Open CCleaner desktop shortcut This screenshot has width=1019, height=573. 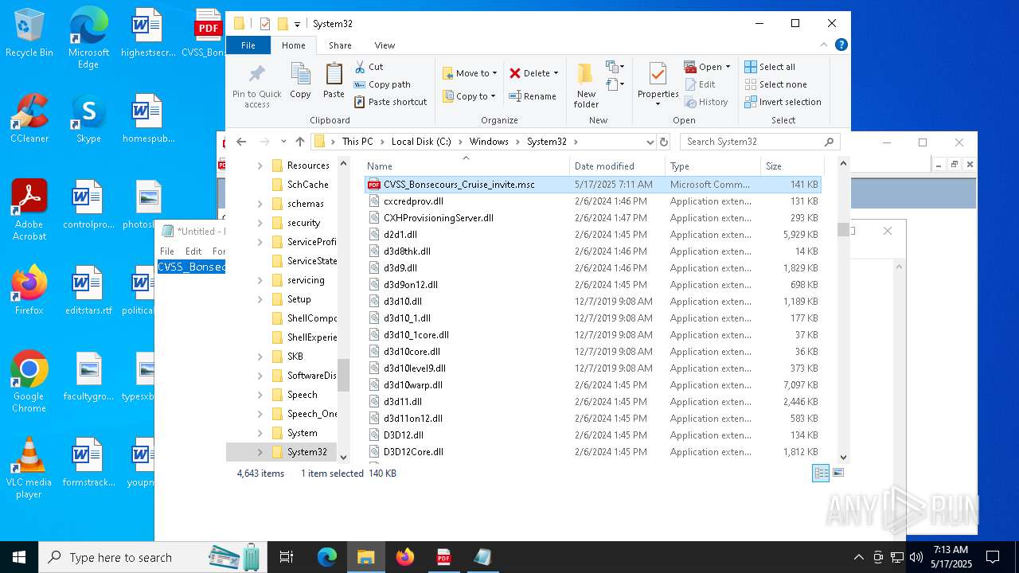[x=29, y=119]
